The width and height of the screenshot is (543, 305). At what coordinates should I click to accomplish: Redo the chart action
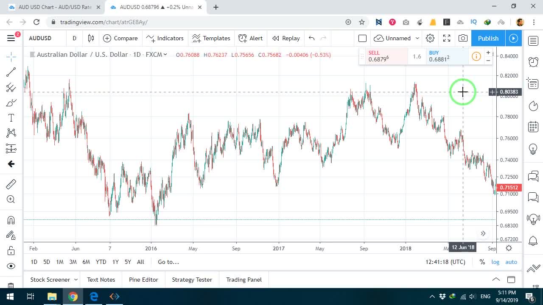coord(324,38)
